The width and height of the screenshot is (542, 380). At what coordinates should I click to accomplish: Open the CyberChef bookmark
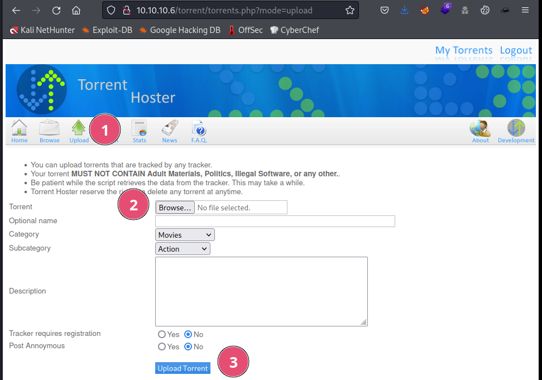(x=294, y=30)
